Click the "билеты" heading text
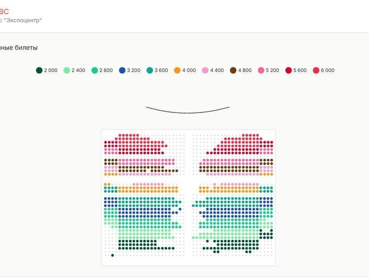Viewport: 369px width, 277px height. click(26, 48)
